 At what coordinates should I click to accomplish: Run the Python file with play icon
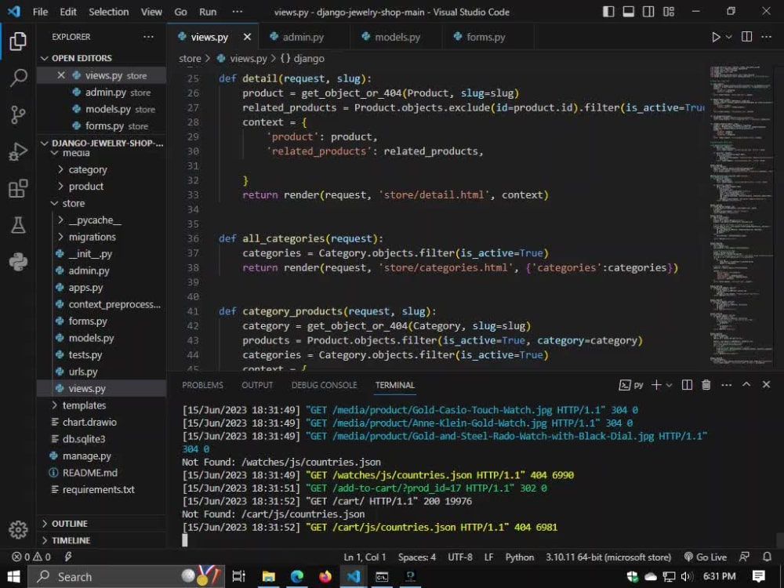716,37
